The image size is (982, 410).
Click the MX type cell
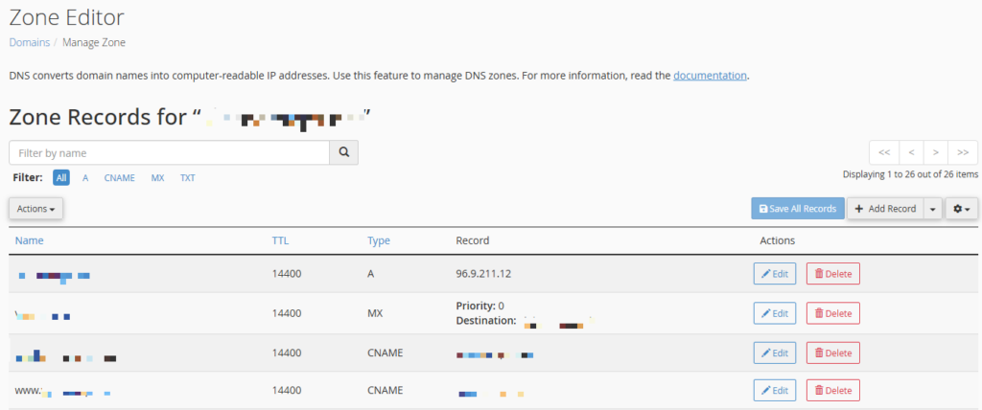point(375,313)
